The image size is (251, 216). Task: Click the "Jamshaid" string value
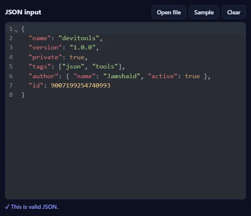pyautogui.click(x=121, y=76)
